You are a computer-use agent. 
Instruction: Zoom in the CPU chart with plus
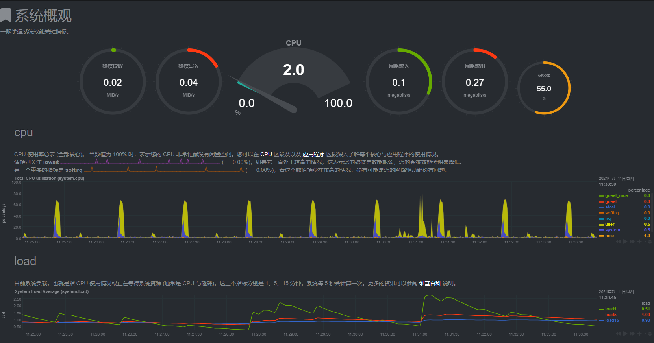pyautogui.click(x=639, y=242)
